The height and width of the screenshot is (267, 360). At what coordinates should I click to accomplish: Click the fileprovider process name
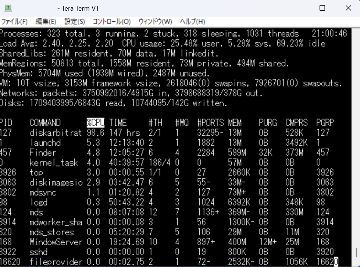pyautogui.click(x=56, y=262)
